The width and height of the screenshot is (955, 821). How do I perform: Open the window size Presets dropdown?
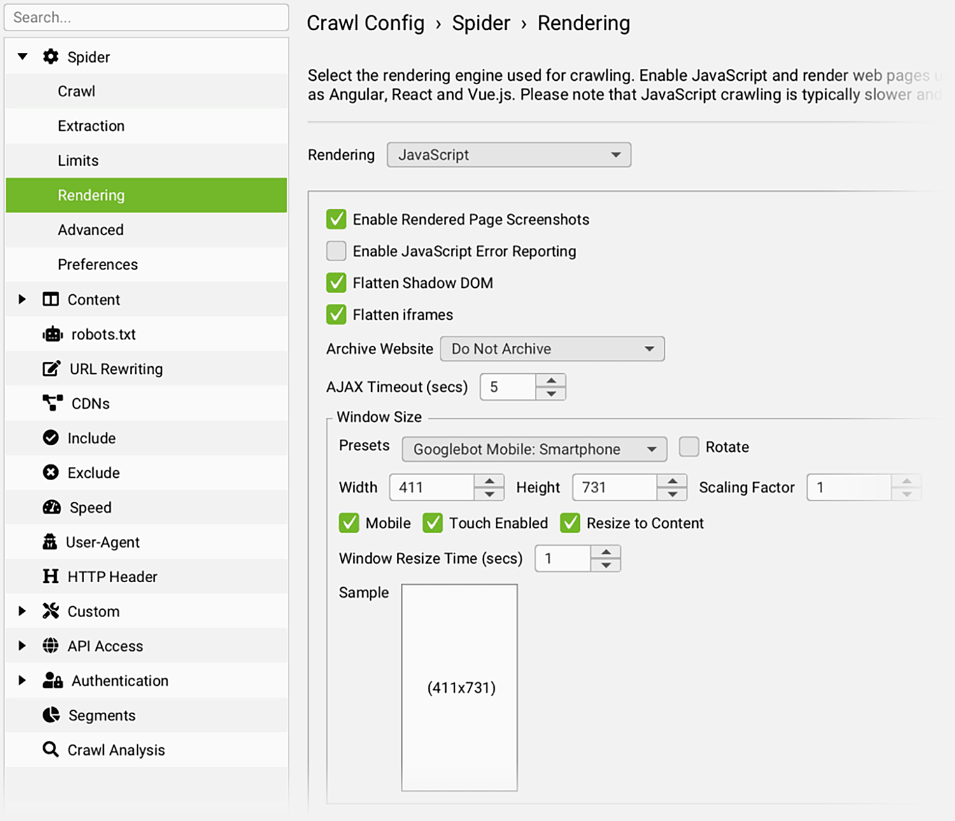tap(535, 449)
